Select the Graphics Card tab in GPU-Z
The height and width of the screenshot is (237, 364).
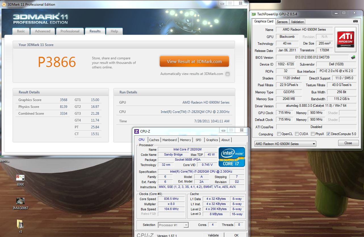click(x=264, y=21)
